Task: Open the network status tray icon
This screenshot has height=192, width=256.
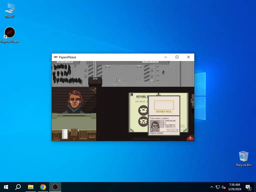Action: tap(218, 187)
